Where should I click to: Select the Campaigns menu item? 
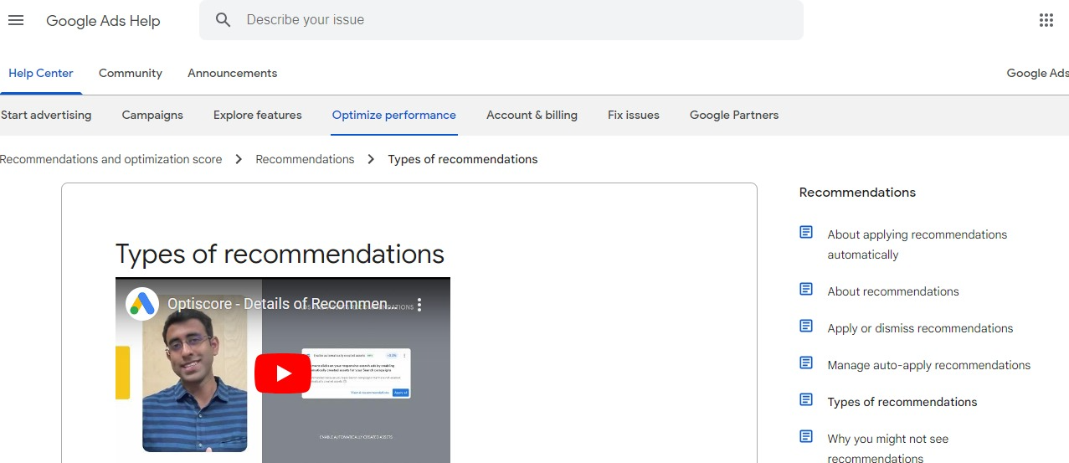152,116
